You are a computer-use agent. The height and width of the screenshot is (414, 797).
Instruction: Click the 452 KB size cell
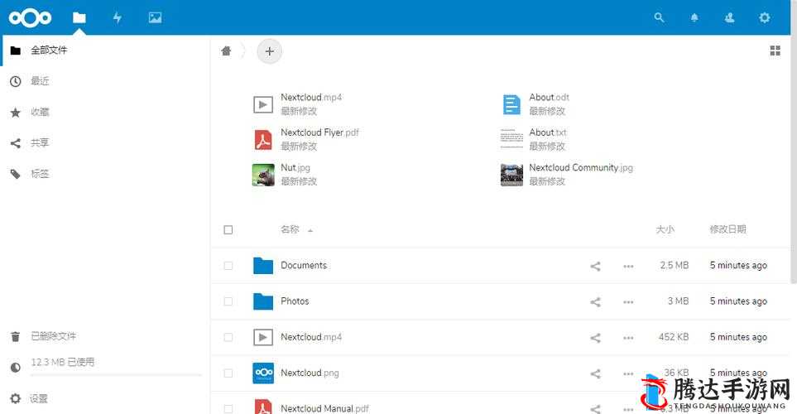[674, 337]
